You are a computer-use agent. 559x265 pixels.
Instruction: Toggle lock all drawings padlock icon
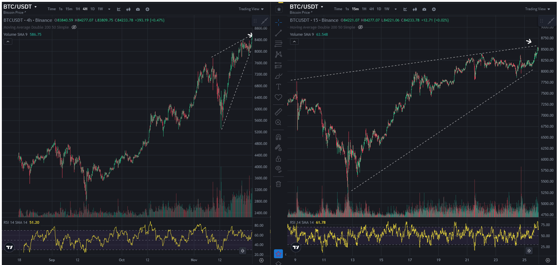click(278, 158)
